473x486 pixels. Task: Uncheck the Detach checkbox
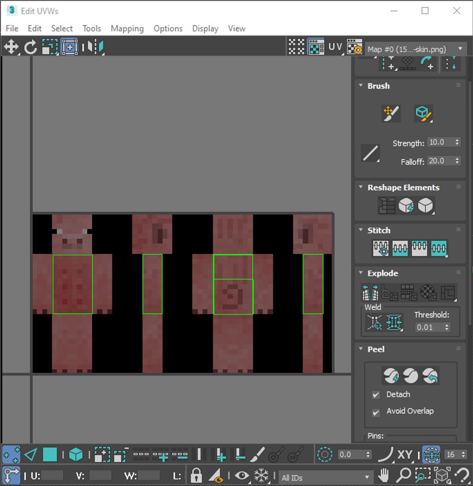(x=376, y=395)
